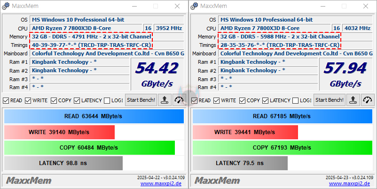Click READ 67185 MByte/s bar
This screenshot has height=189, width=377.
[x=283, y=116]
